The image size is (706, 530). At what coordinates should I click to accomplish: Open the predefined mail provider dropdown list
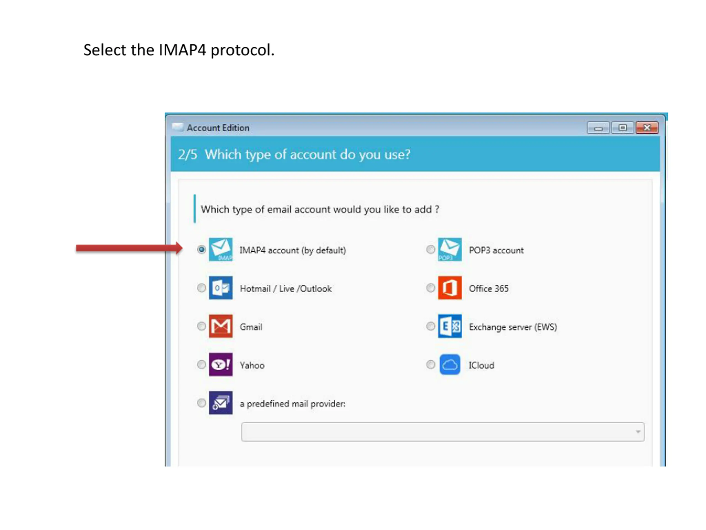pyautogui.click(x=443, y=432)
